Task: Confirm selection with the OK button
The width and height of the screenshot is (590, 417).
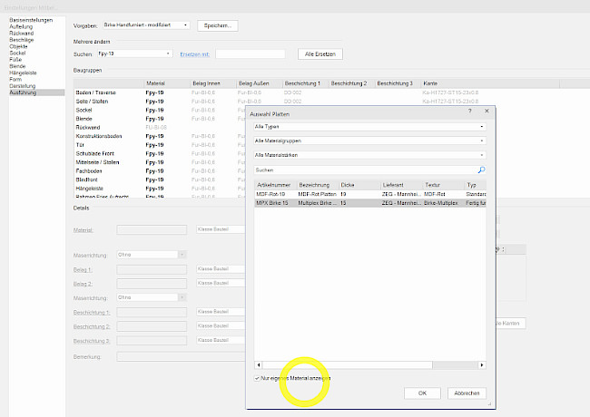Action: point(422,393)
